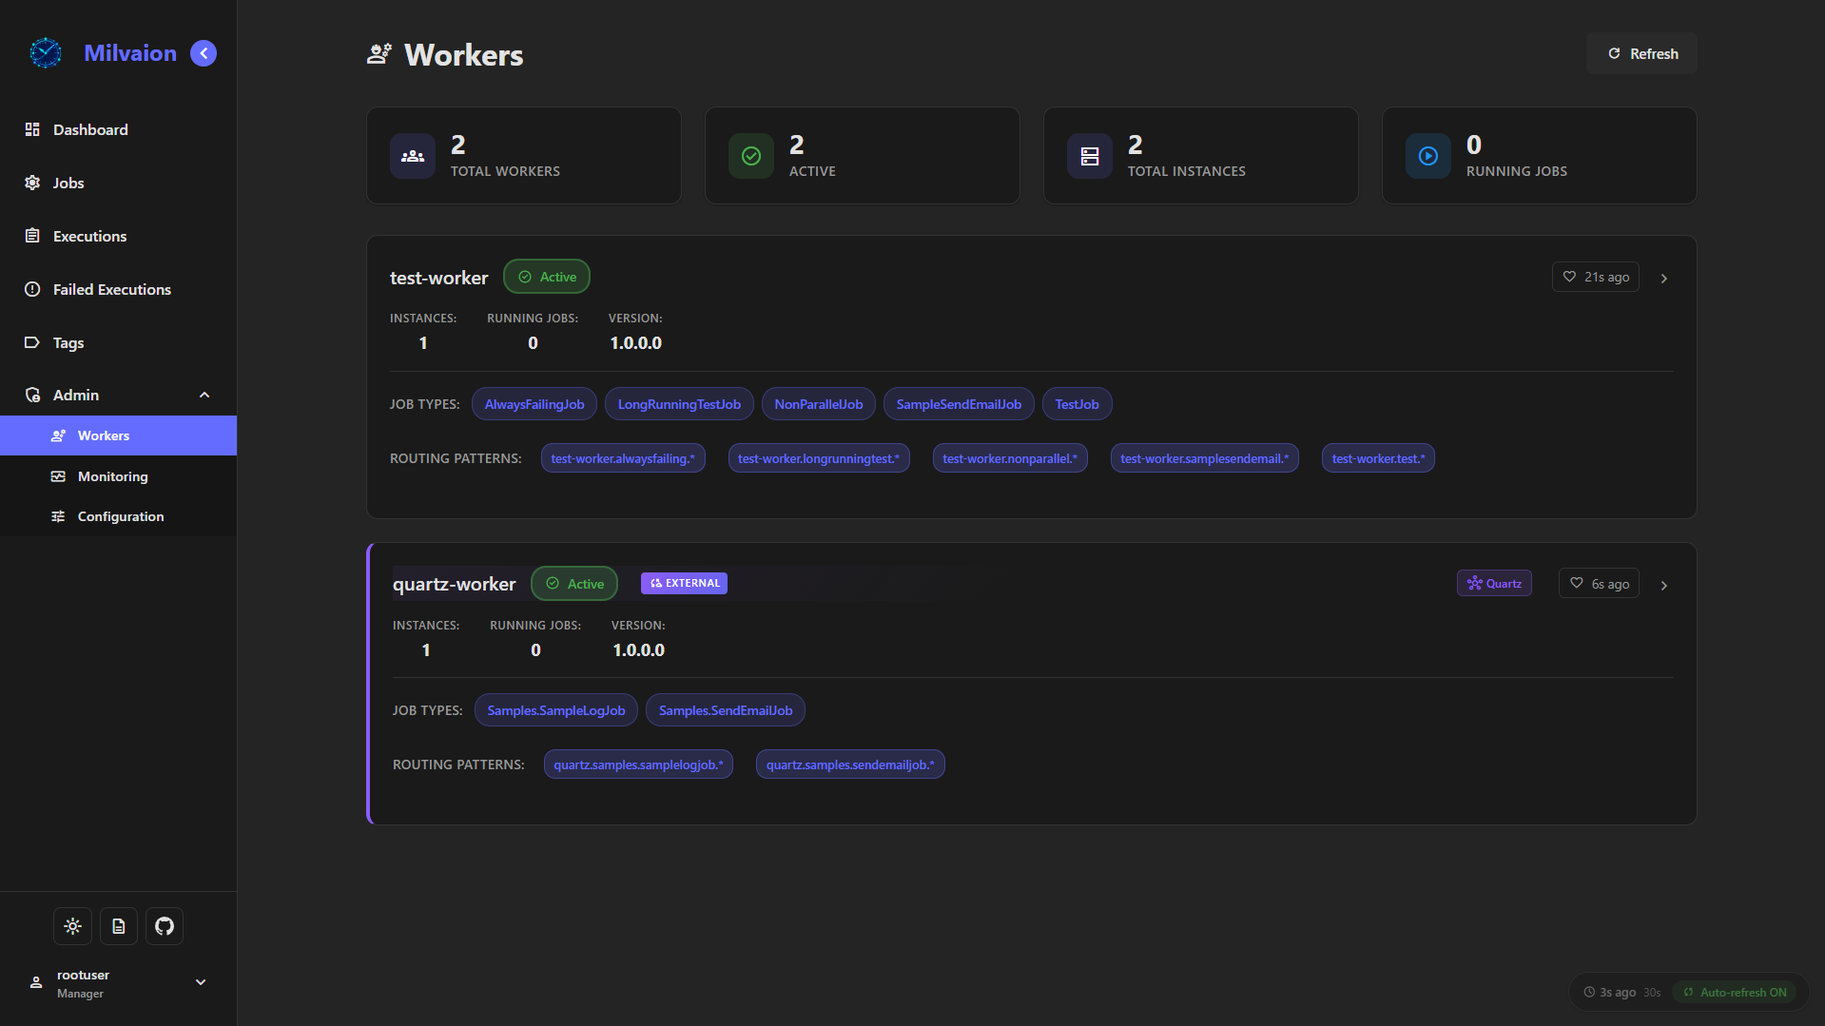Select the TestJob job type chip

[1077, 403]
